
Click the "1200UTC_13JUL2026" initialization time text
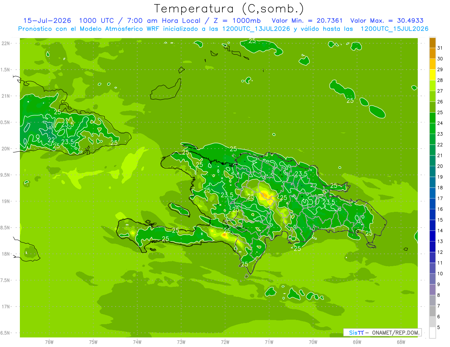pyautogui.click(x=256, y=29)
